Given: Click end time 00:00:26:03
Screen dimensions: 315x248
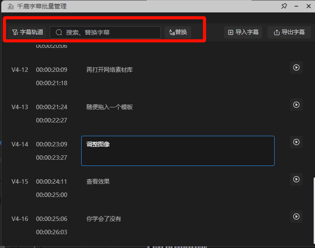Looking at the screenshot, I should click(x=51, y=232).
